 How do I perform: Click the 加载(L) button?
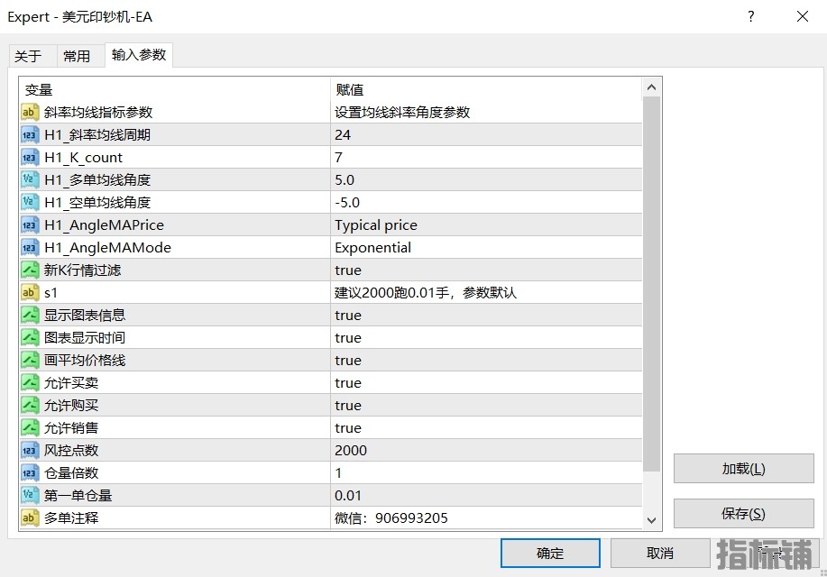point(744,468)
